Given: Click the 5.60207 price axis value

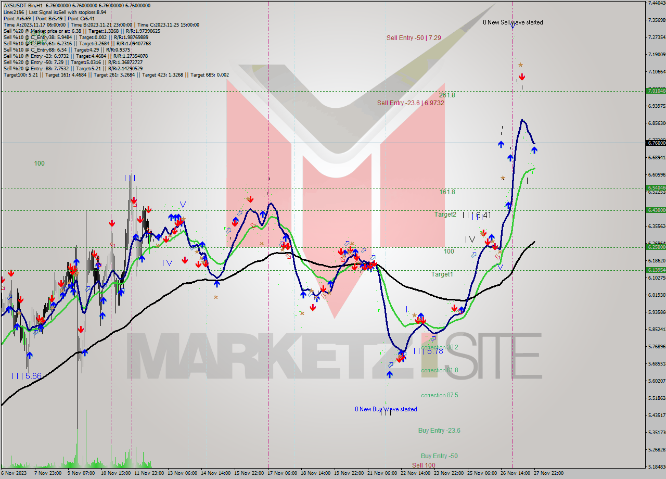Looking at the screenshot, I should click(x=657, y=381).
